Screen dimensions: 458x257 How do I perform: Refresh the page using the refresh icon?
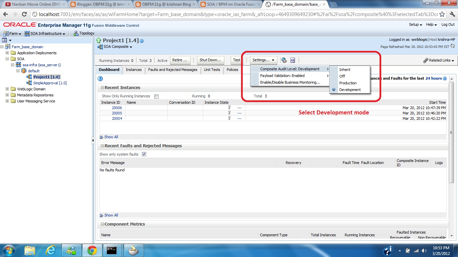click(x=453, y=47)
